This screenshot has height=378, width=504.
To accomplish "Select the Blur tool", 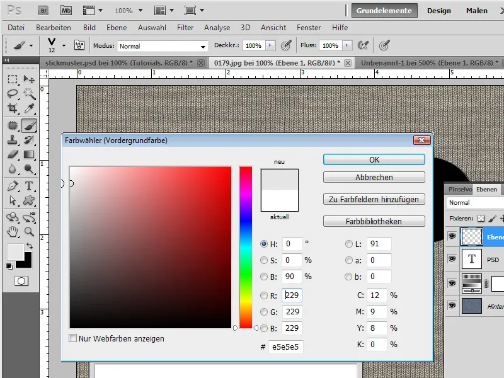I will click(13, 169).
